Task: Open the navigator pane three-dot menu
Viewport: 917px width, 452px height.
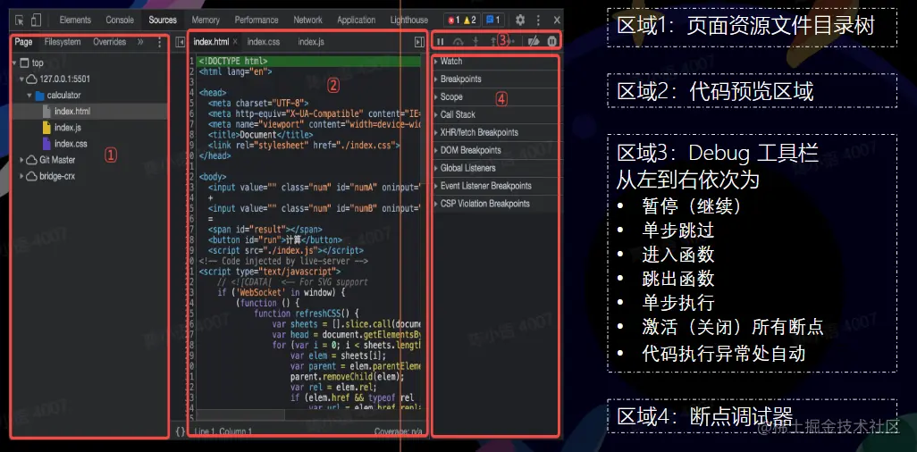Action: tap(160, 42)
